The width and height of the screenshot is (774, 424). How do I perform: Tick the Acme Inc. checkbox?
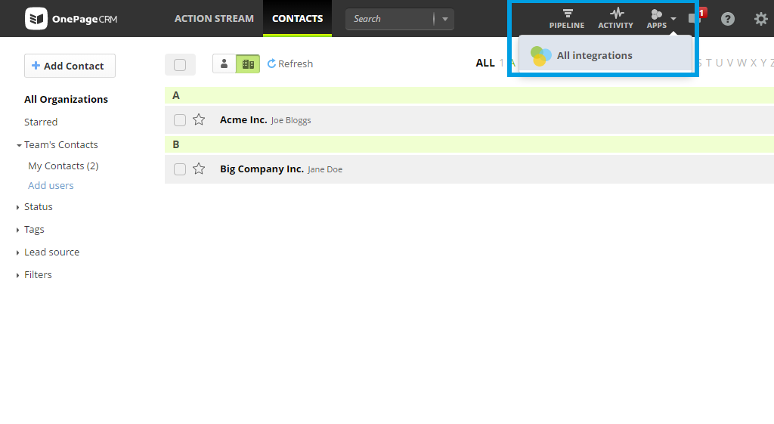point(180,120)
